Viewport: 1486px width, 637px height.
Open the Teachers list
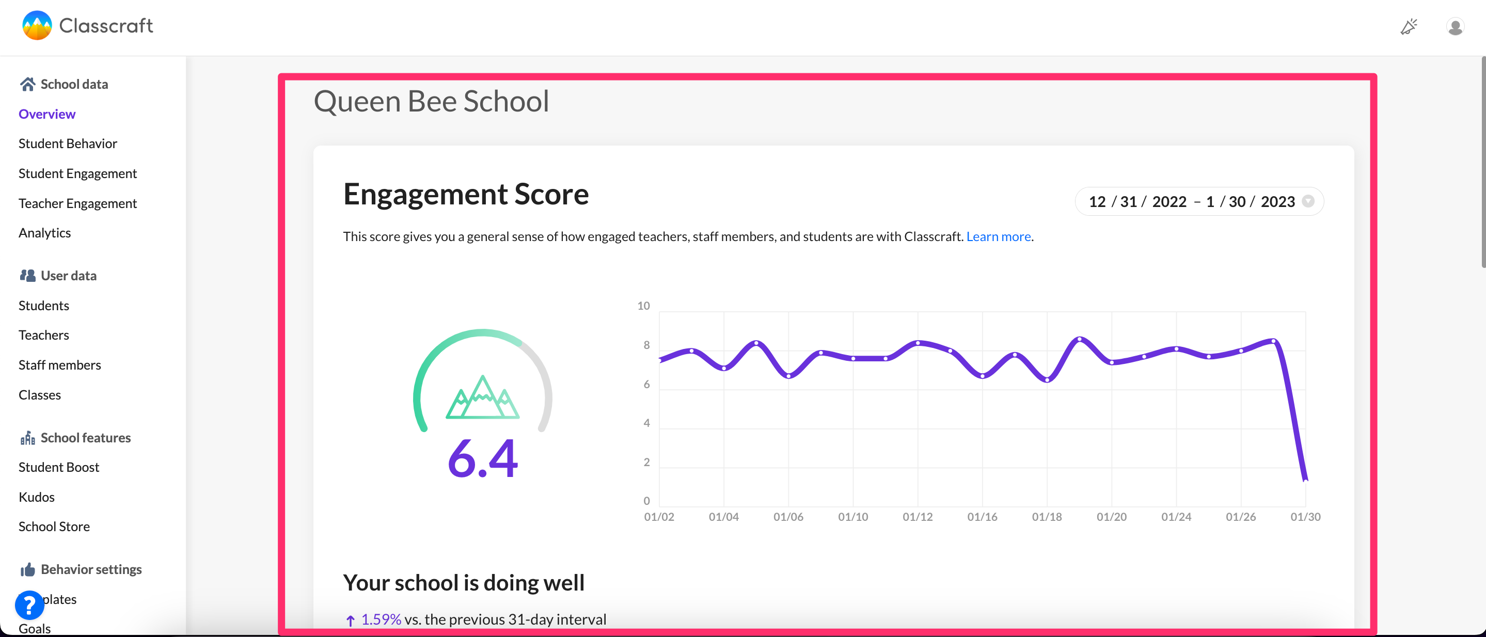(44, 335)
